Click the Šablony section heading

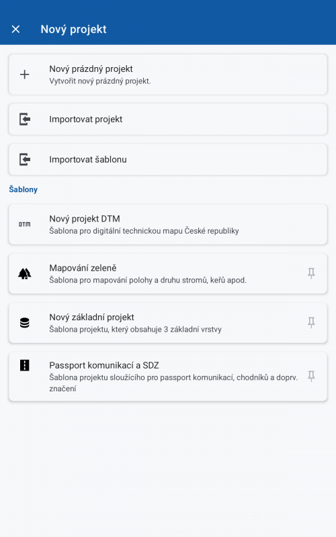[24, 189]
